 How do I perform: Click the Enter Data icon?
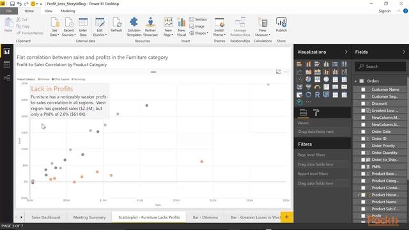point(83,27)
